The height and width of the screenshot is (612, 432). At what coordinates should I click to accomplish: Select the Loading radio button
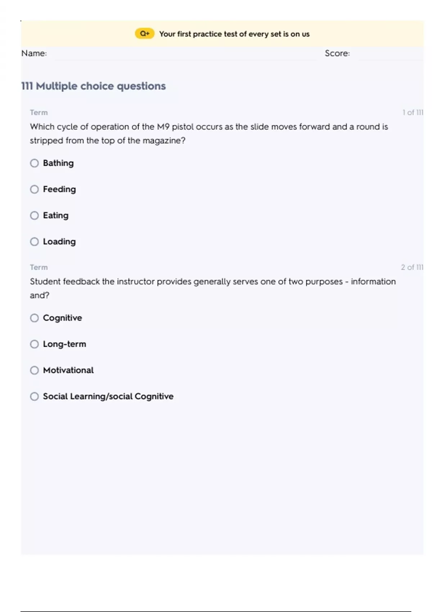point(34,242)
